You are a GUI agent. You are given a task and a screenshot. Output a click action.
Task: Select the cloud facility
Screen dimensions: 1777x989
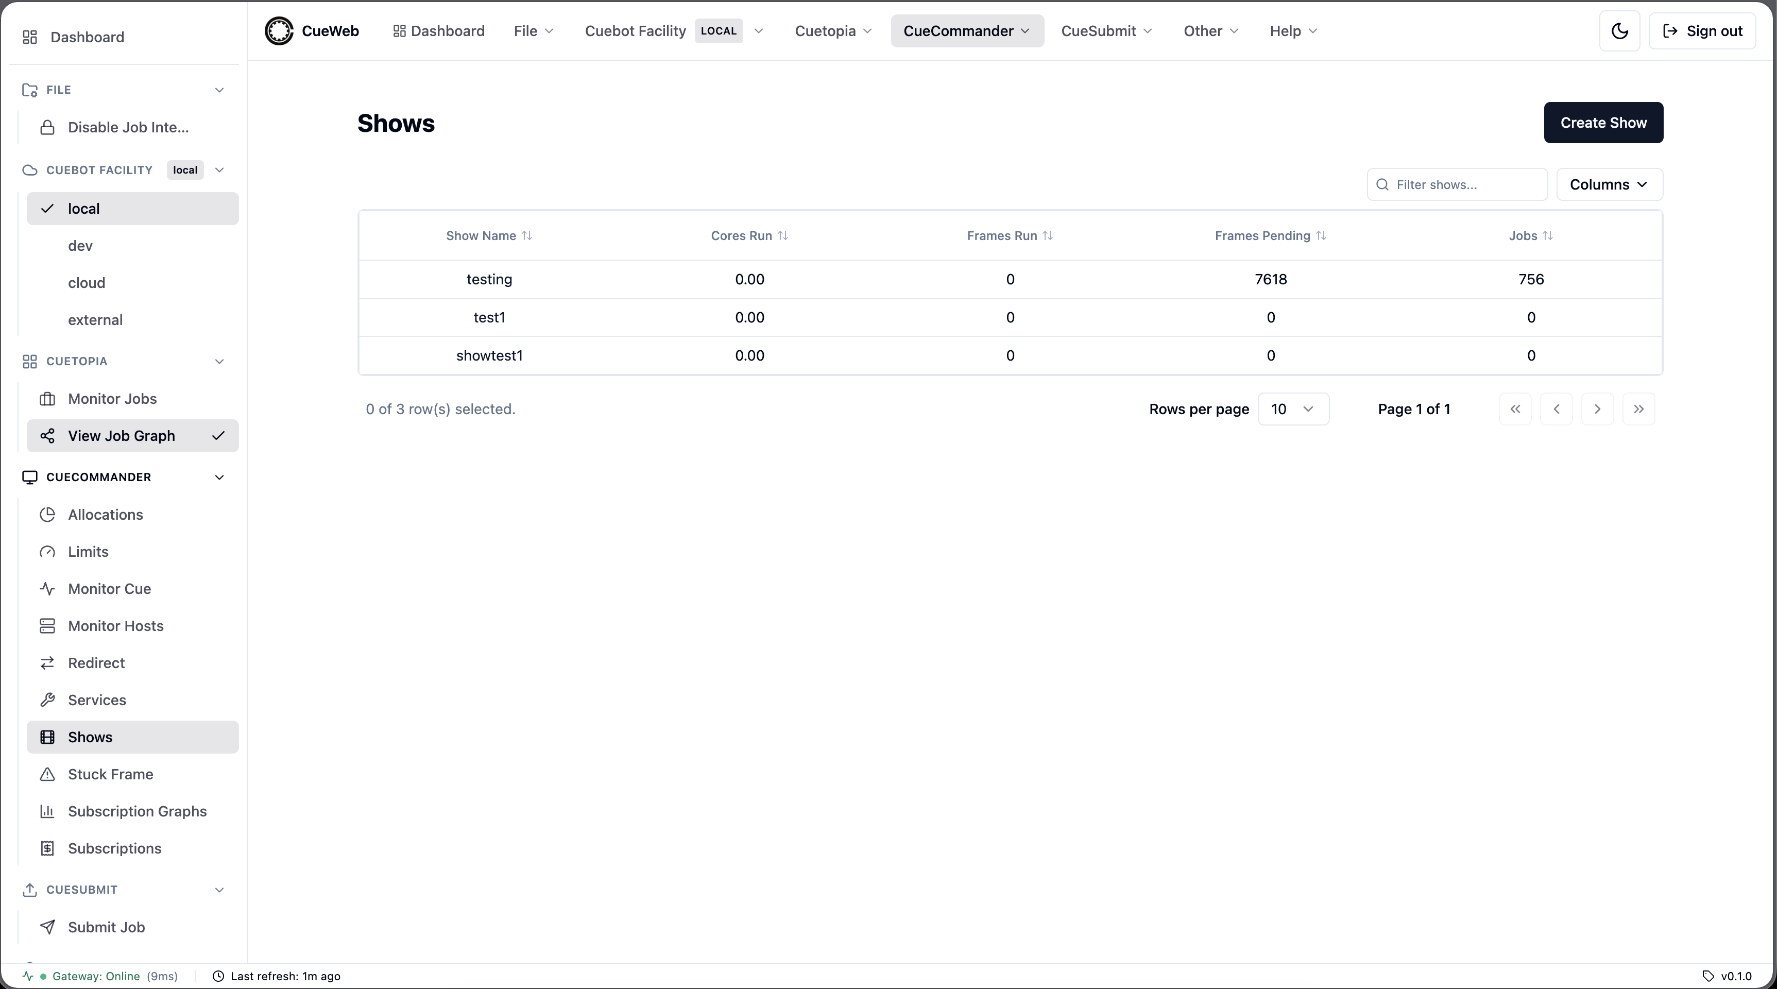click(132, 283)
